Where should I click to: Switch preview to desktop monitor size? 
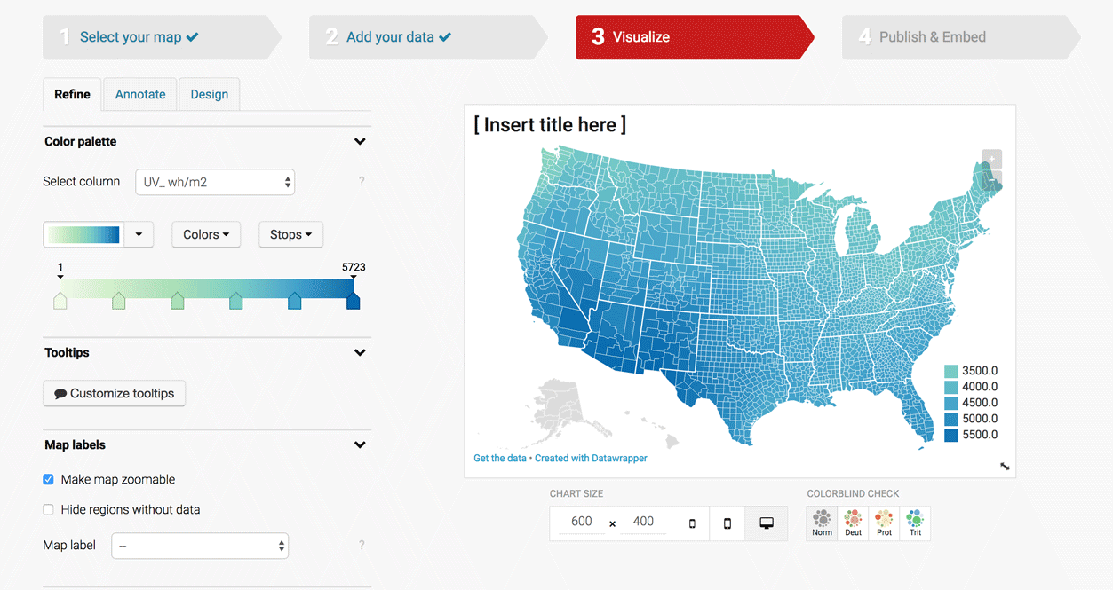(x=767, y=523)
